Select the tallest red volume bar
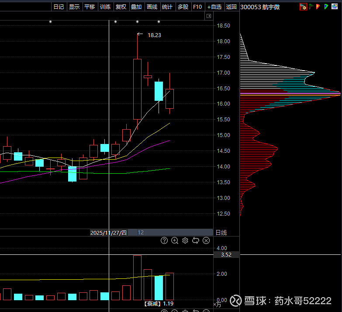Viewport: 342px width, 312px height. tap(138, 278)
